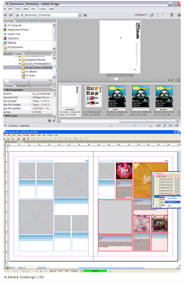This screenshot has width=184, height=285.
Task: Switch to Versions and alternates view
Action: pos(177,125)
